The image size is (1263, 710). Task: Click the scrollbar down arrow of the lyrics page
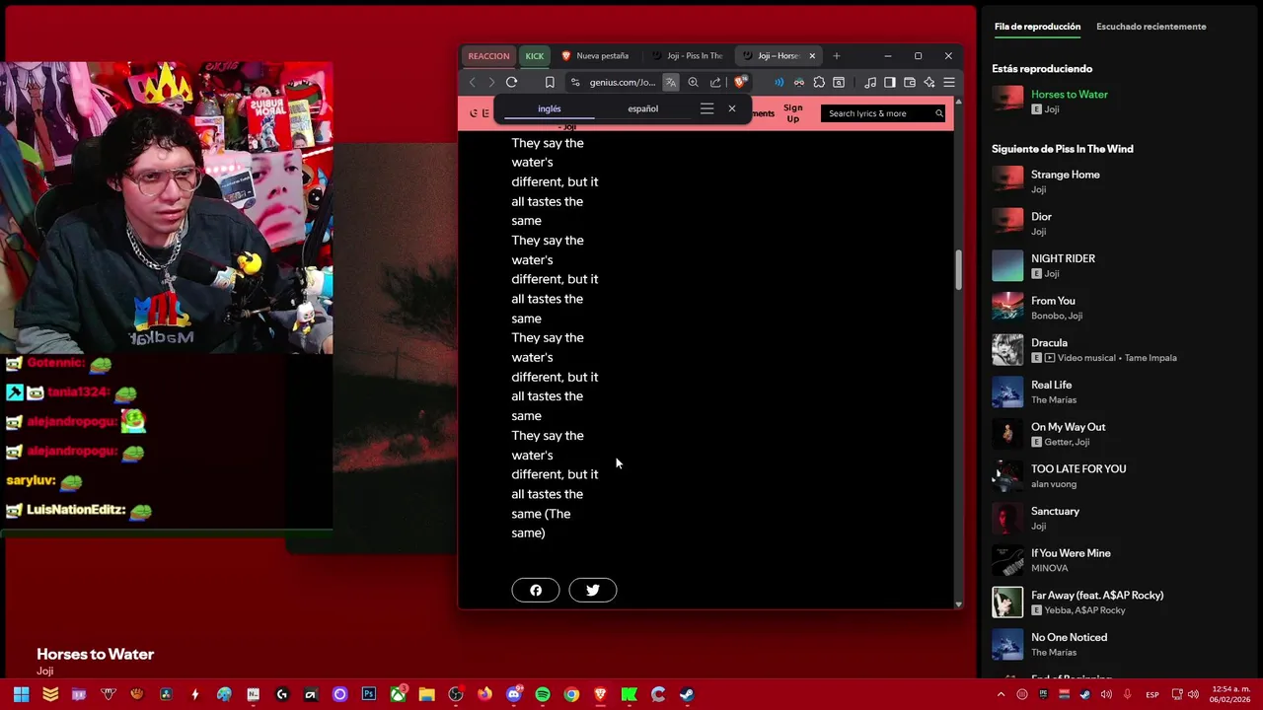click(958, 603)
